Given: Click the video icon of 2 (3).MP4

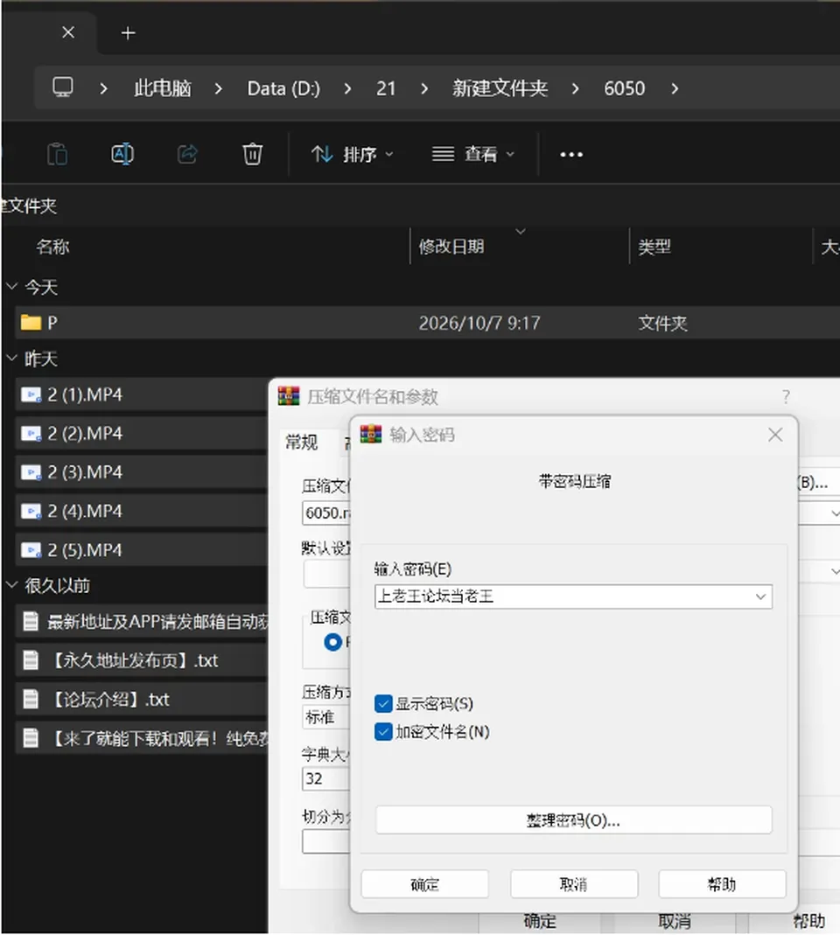Looking at the screenshot, I should [31, 472].
